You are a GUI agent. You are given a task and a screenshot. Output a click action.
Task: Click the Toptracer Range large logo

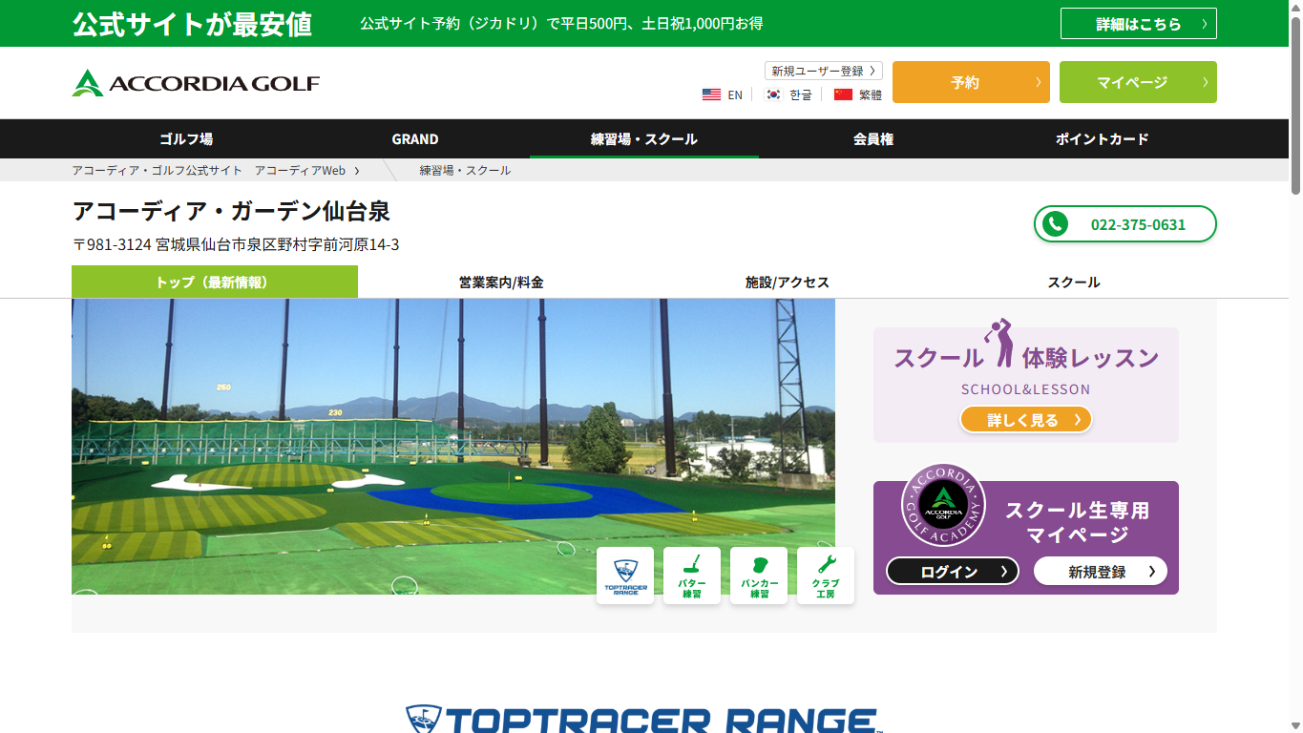click(x=644, y=719)
